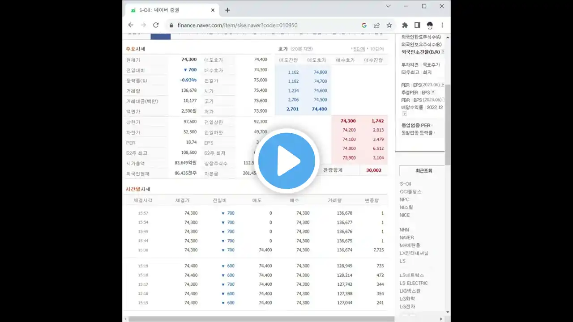Click the 상한가 value 97,500
Image resolution: width=573 pixels, height=322 pixels.
[x=190, y=122]
